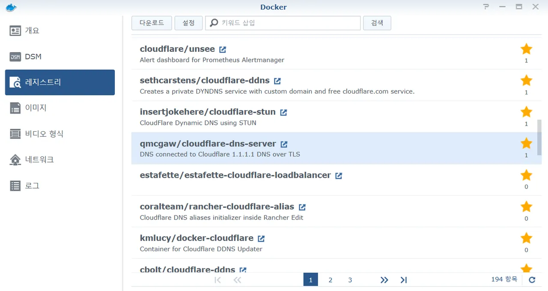Open external link for coralteam/rancher-cloudflare-alias
This screenshot has width=548, height=291.
[x=302, y=207]
